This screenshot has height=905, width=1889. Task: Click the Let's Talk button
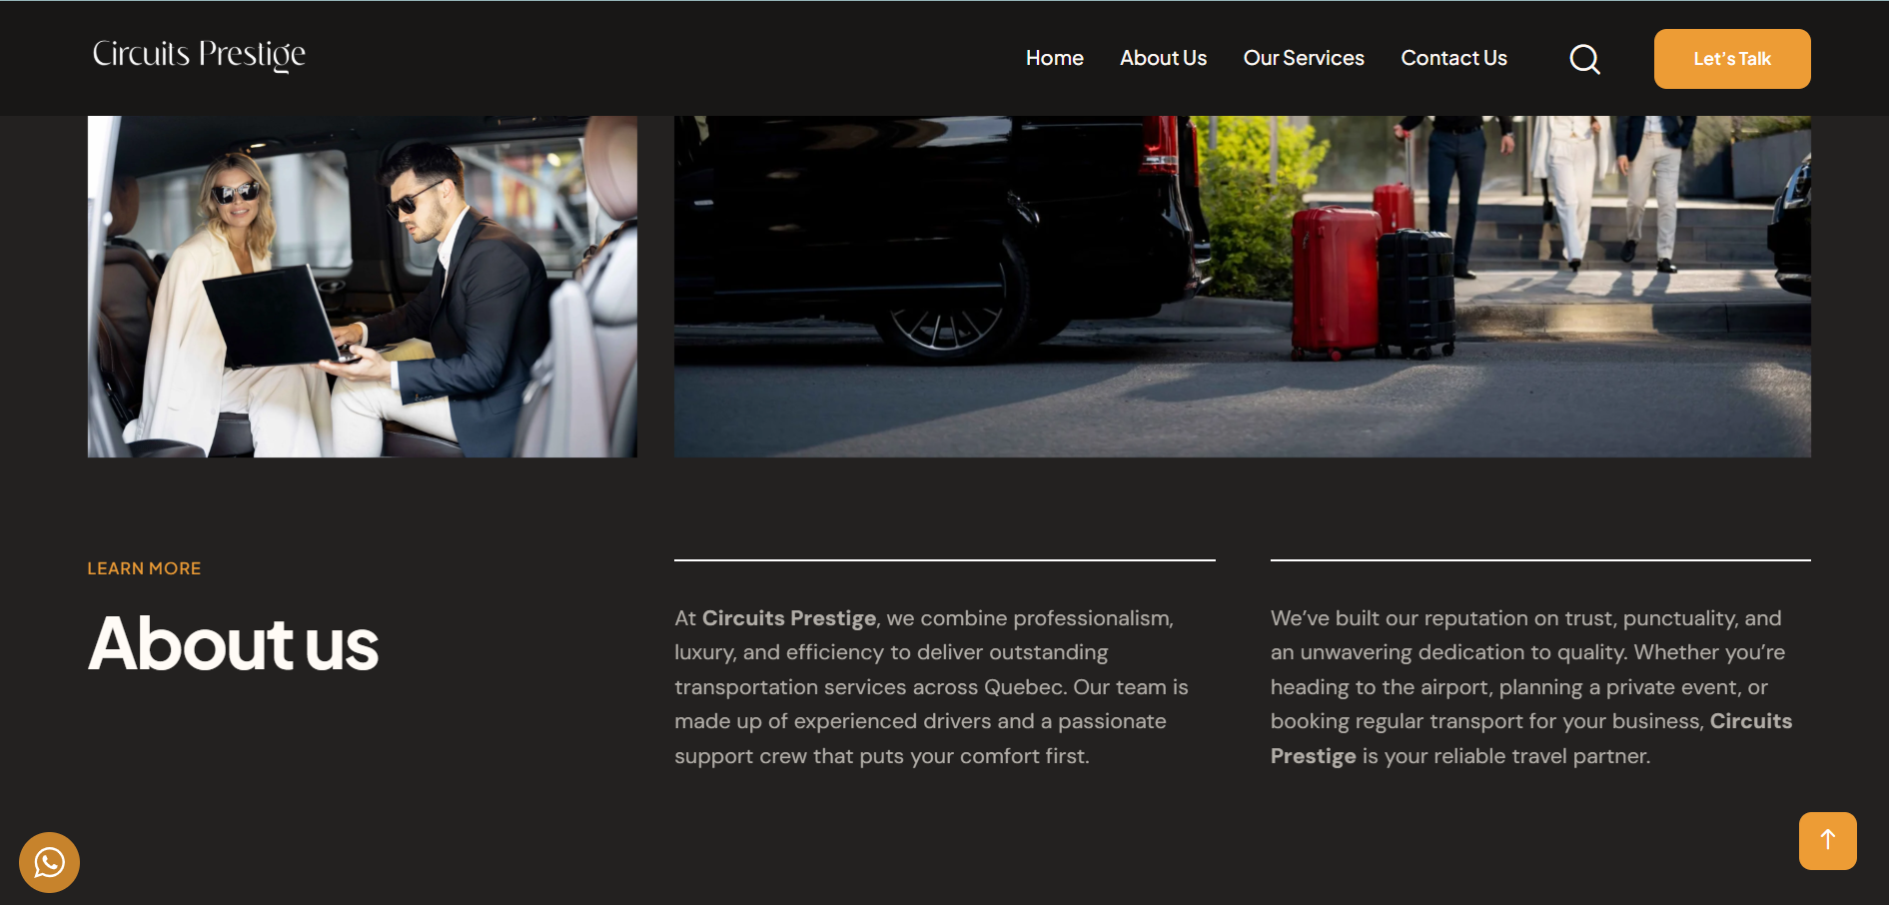tap(1731, 59)
